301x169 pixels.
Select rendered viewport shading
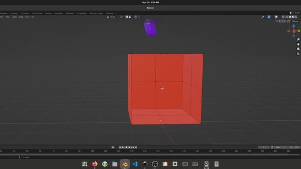296,17
